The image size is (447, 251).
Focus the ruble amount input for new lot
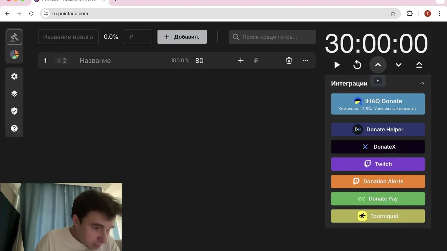coord(138,37)
